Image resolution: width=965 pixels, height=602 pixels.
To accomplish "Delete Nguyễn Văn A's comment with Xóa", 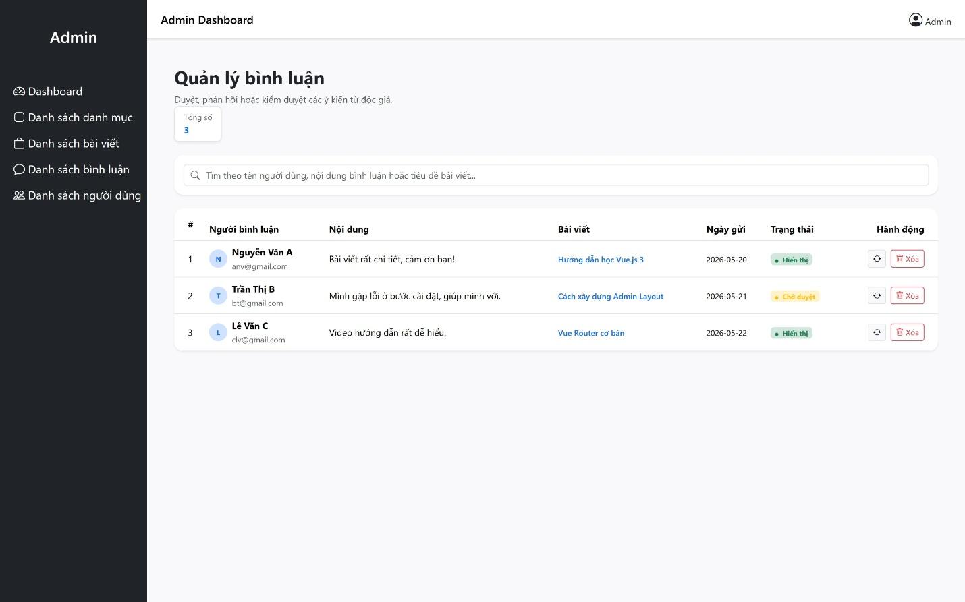I will pos(907,259).
